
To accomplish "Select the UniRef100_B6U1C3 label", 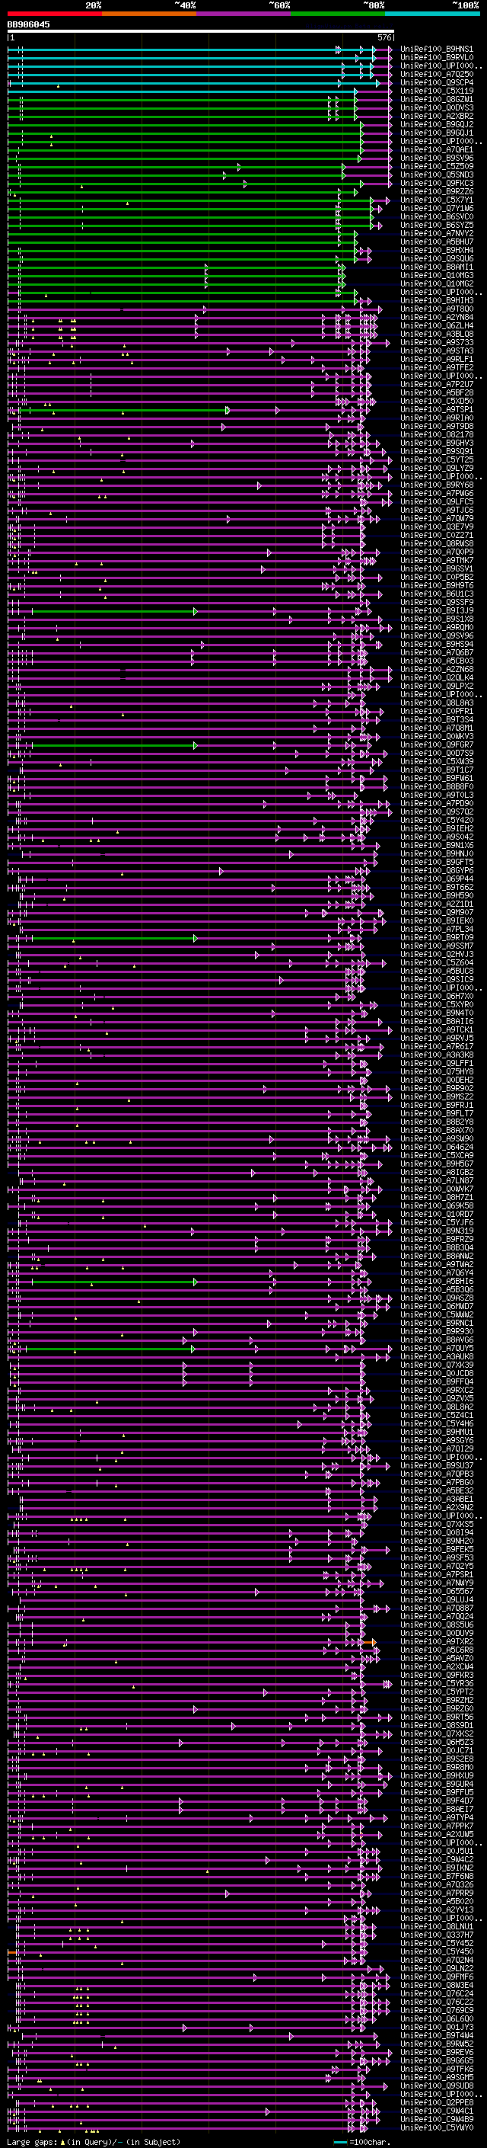I will coord(437,594).
